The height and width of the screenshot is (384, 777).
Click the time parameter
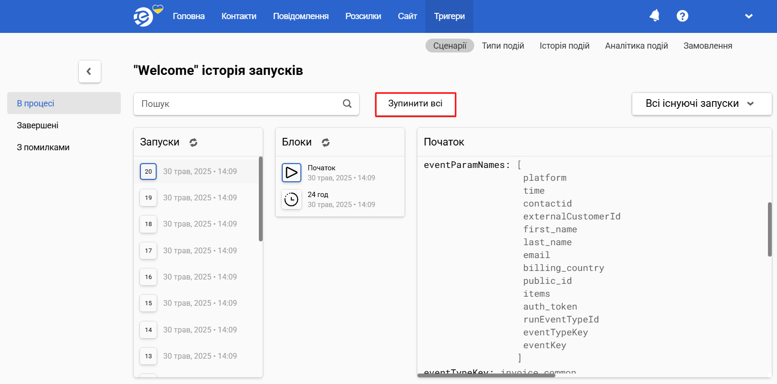[534, 191]
